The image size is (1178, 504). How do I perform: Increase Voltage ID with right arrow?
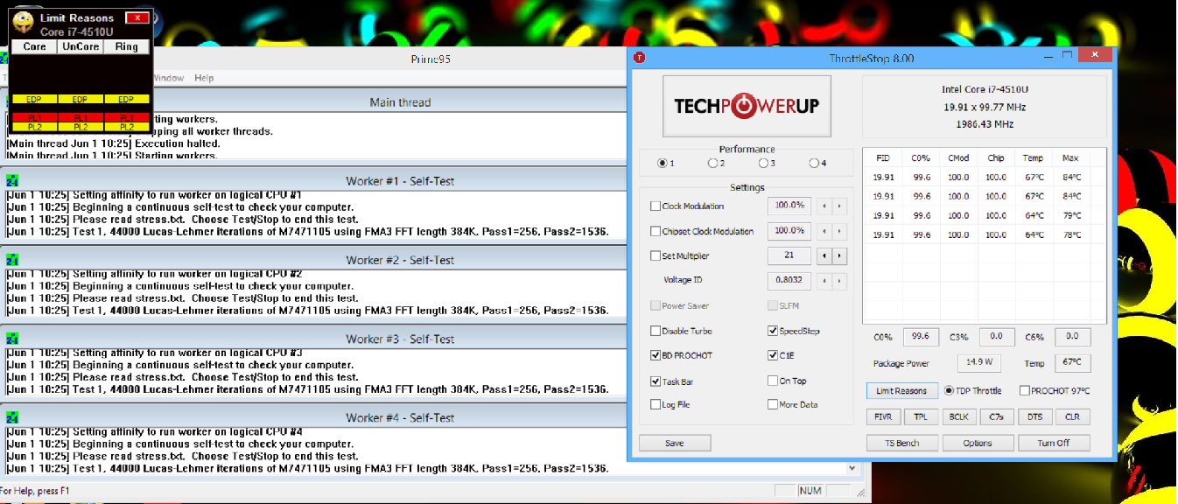pyautogui.click(x=840, y=281)
